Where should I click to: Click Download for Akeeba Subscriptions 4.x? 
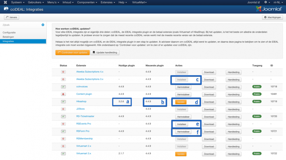click(x=209, y=72)
